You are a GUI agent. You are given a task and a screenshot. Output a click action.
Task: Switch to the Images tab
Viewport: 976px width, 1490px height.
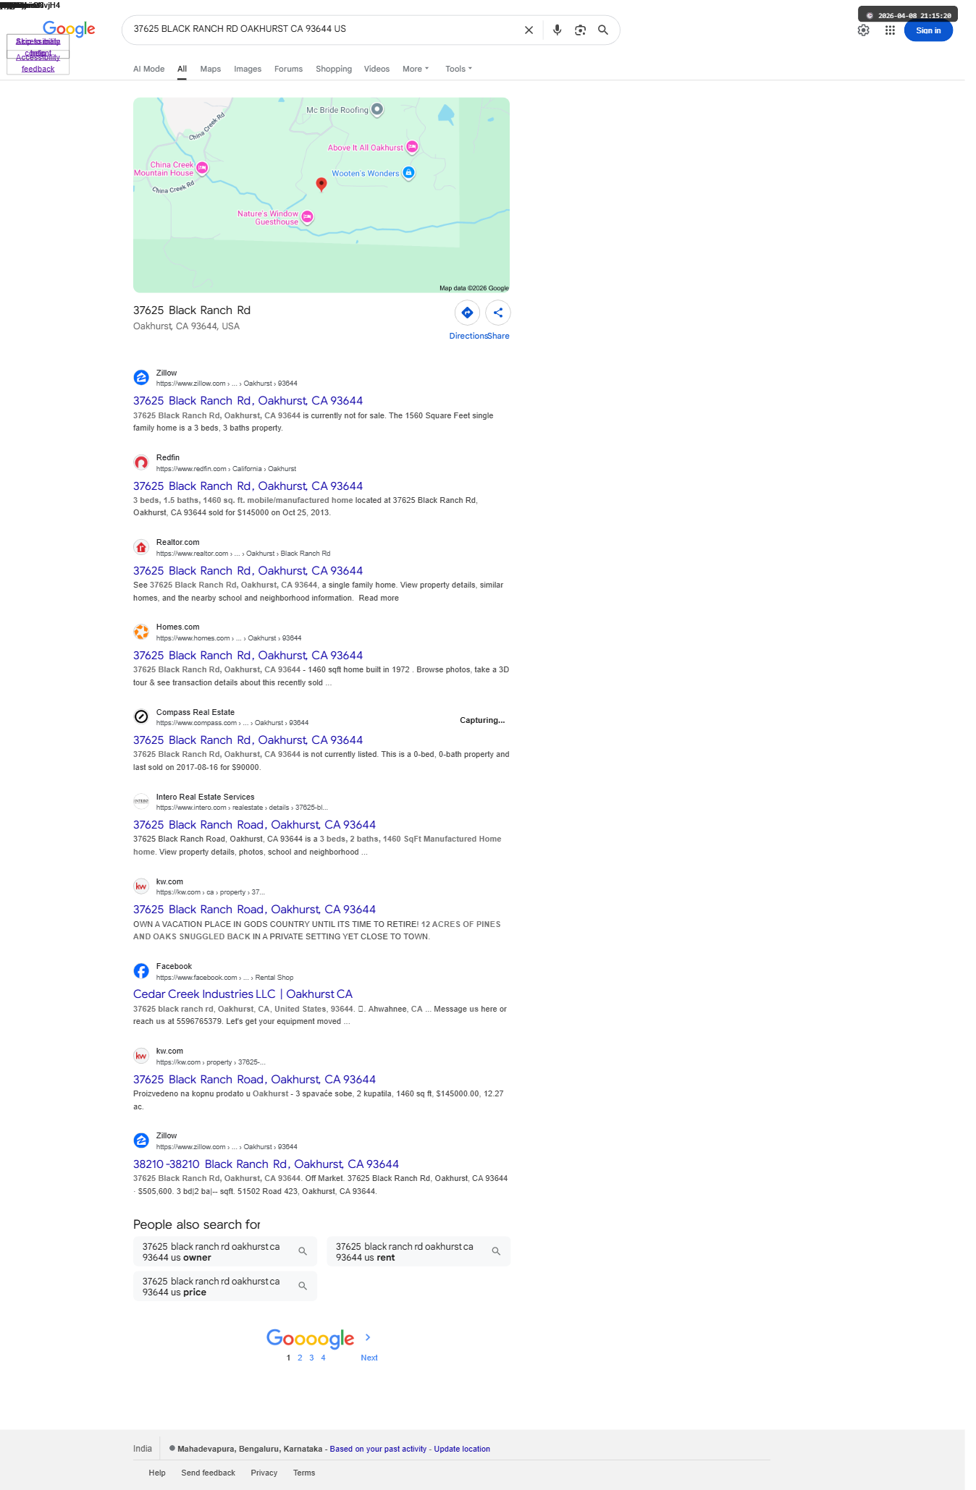248,69
